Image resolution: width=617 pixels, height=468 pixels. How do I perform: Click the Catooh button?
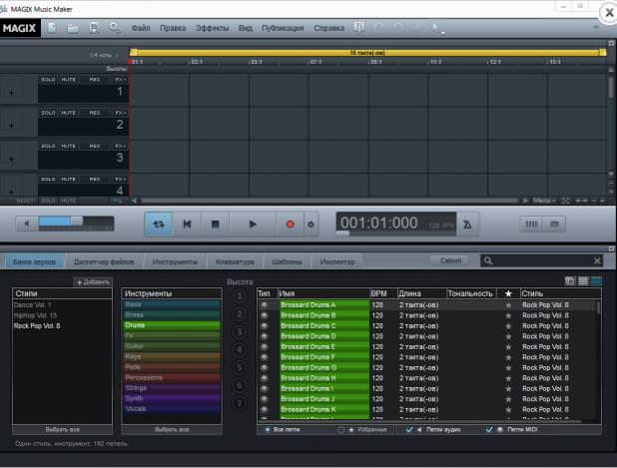click(450, 260)
